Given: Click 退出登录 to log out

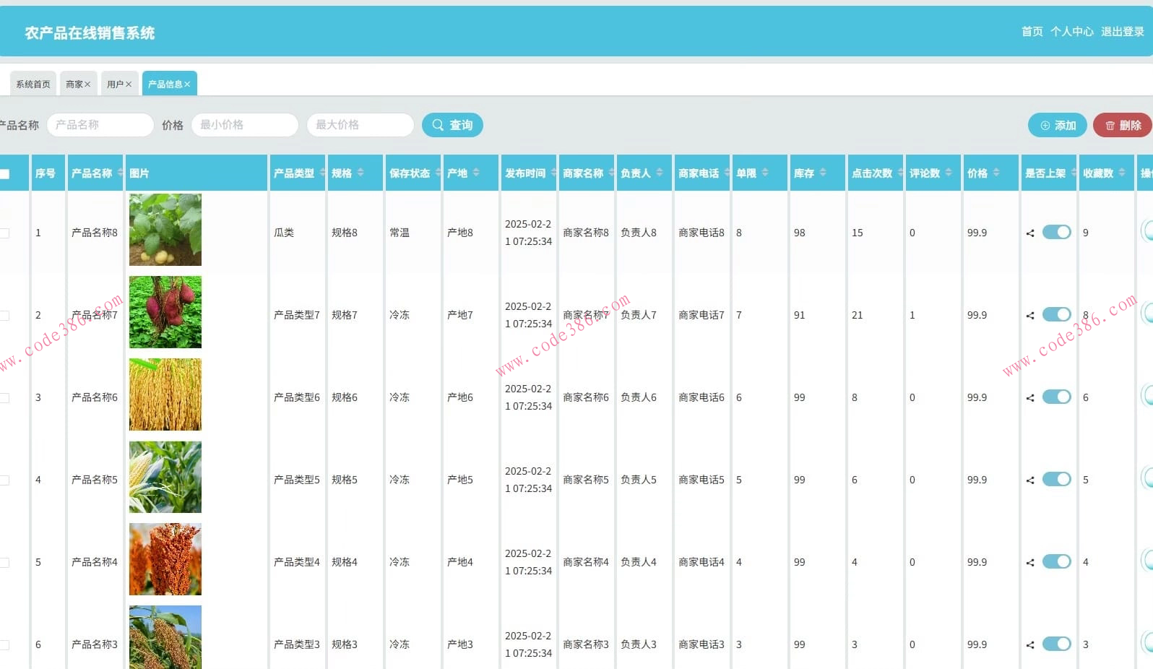Looking at the screenshot, I should pos(1123,32).
